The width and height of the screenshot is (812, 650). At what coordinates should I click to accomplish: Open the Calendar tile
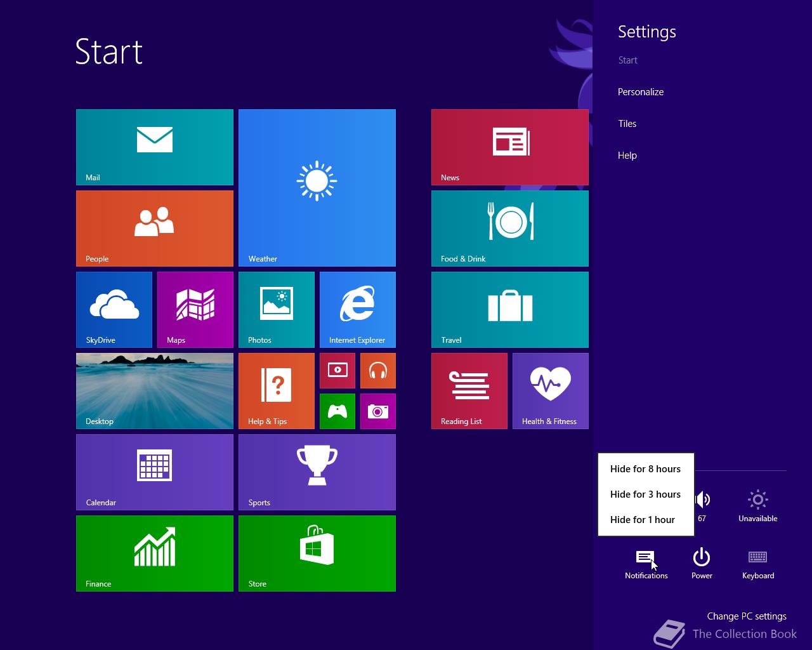[155, 472]
